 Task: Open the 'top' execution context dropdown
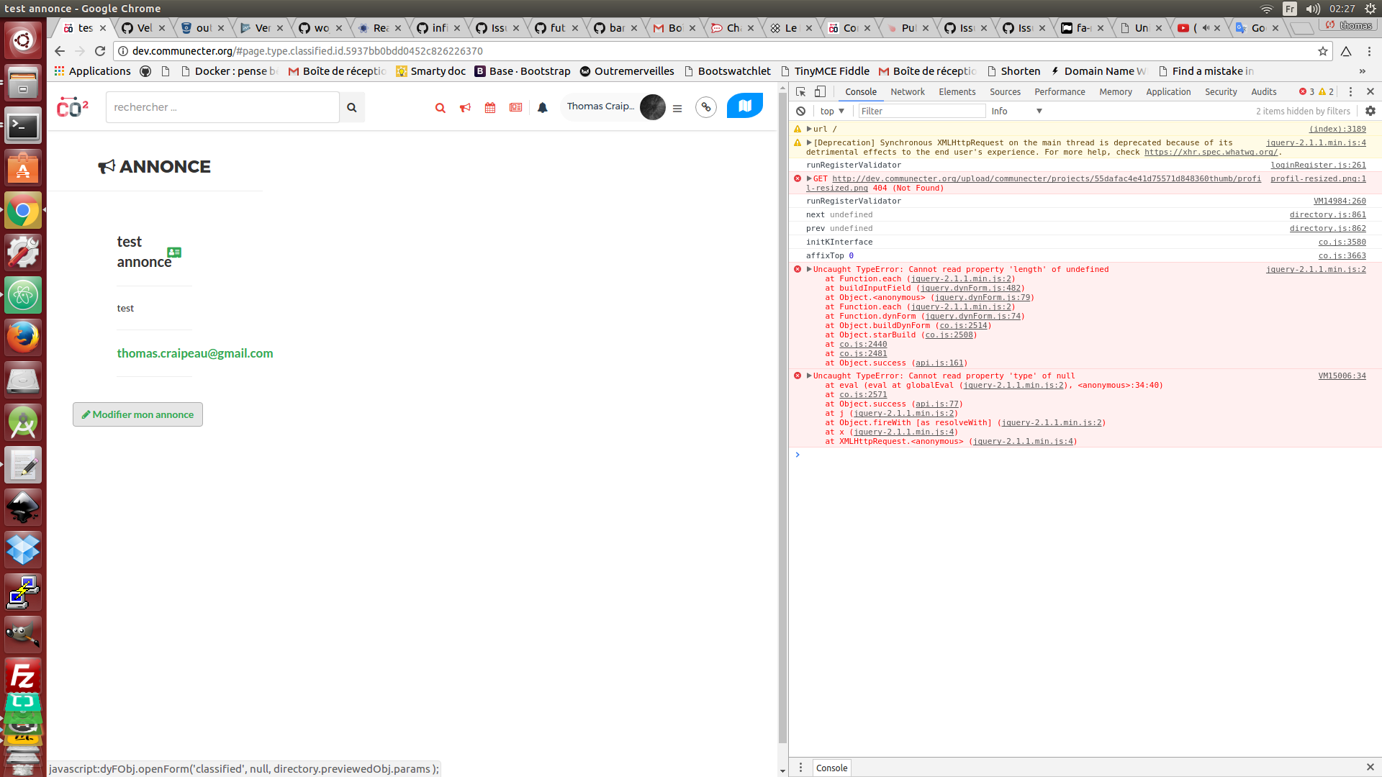[831, 111]
